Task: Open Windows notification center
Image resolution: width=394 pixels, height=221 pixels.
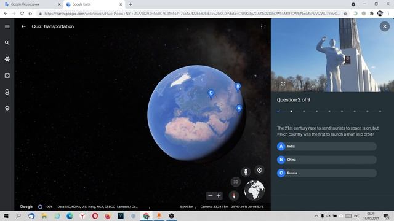Action: [386, 215]
